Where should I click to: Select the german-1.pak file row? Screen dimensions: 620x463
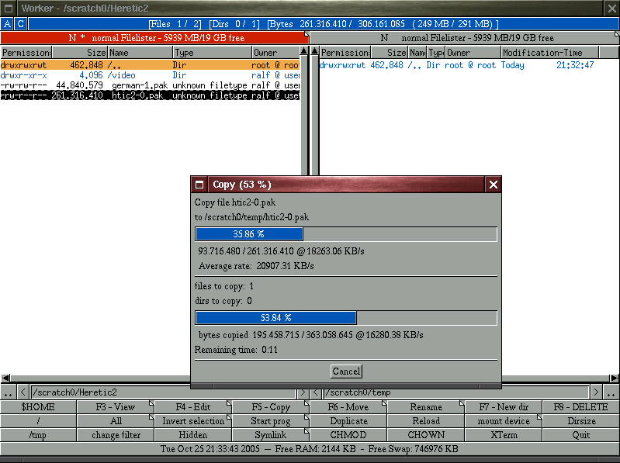click(x=150, y=85)
